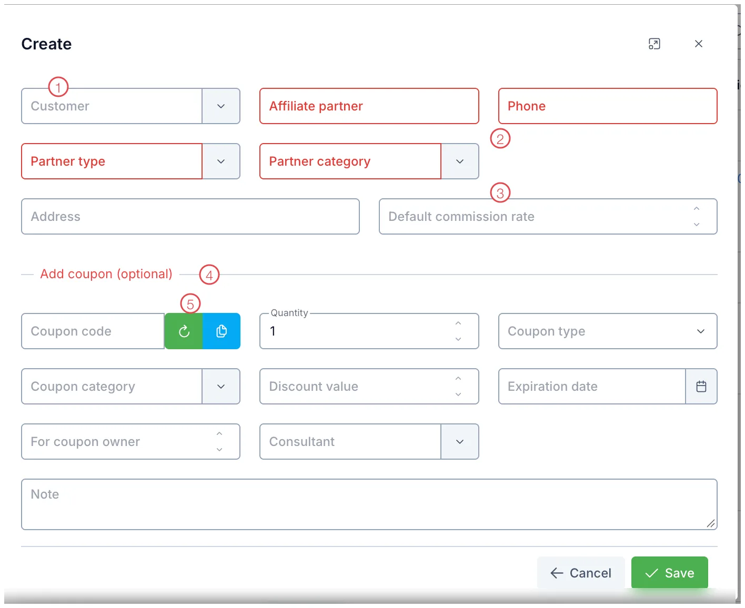
Task: Increase Default commission rate with up arrow
Action: pos(697,209)
